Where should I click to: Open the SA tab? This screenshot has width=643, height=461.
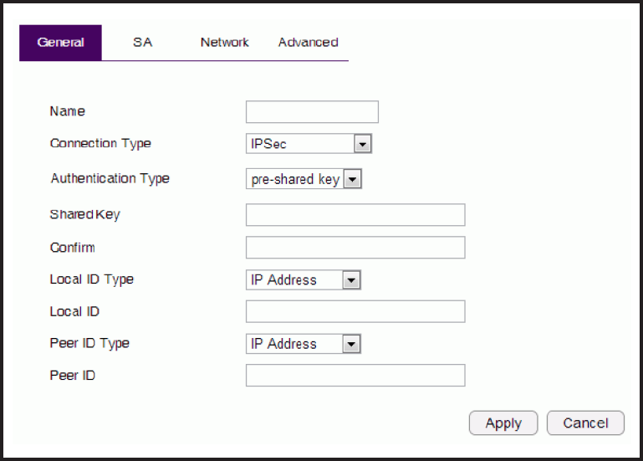[x=142, y=43]
